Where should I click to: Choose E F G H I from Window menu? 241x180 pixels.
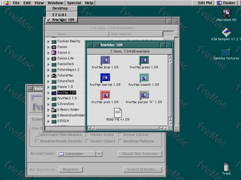click(x=62, y=15)
